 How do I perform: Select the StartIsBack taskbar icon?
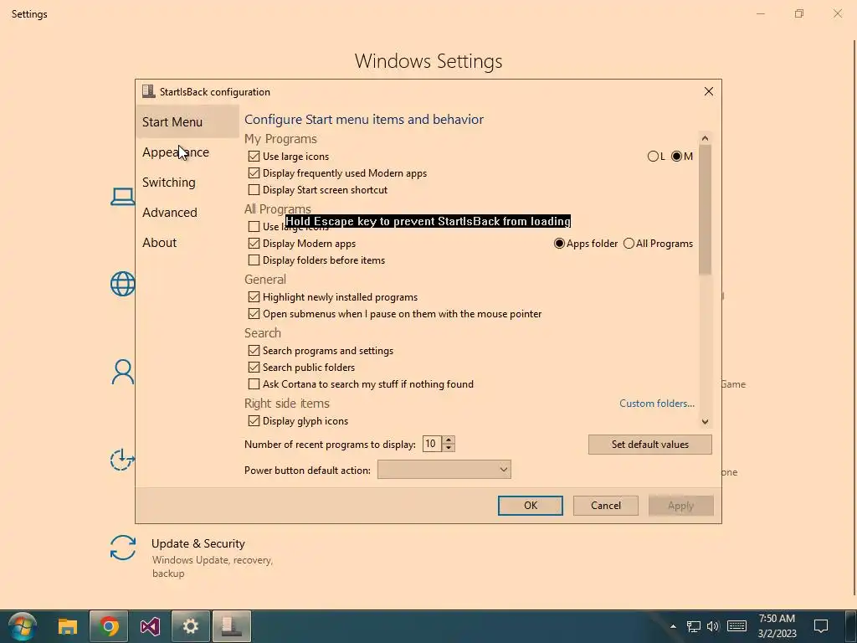point(232,626)
